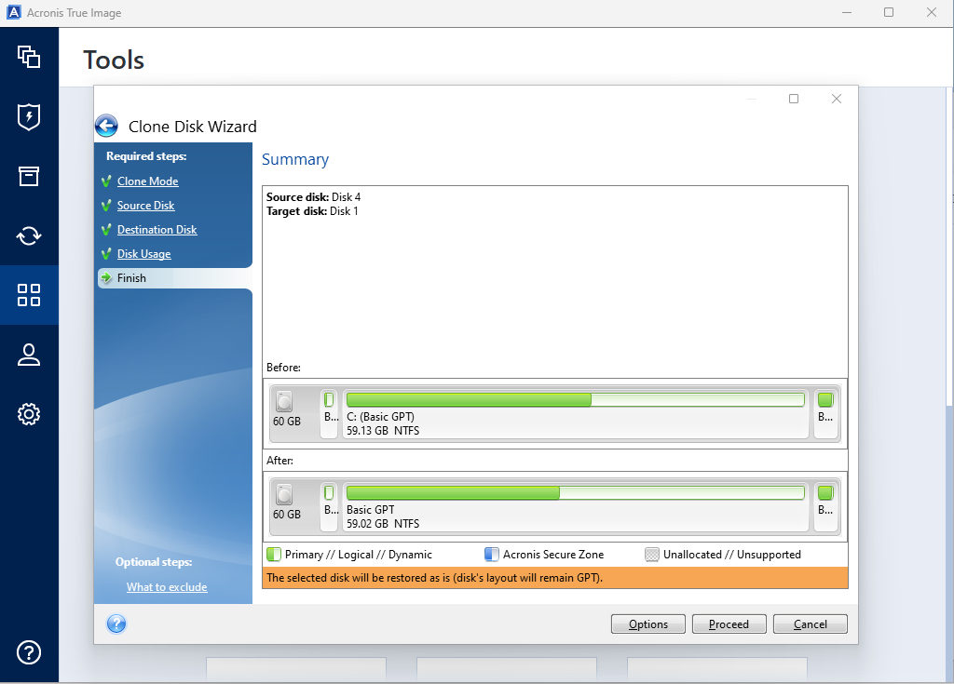954x684 pixels.
Task: Revisit the Source Disk step
Action: [147, 205]
